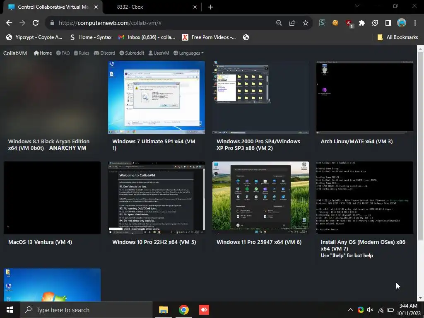Toggle the browser side panel

[x=388, y=23]
